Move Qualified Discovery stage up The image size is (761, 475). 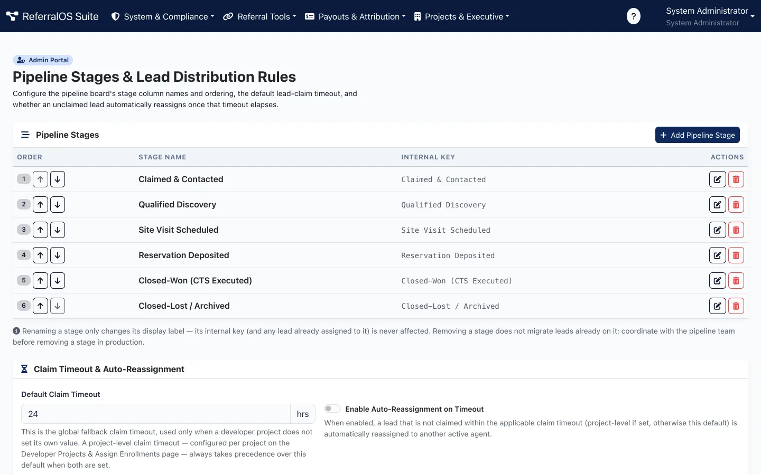point(40,204)
